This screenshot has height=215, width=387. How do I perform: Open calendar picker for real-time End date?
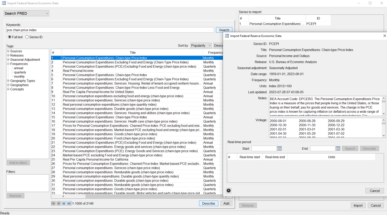click(338, 148)
